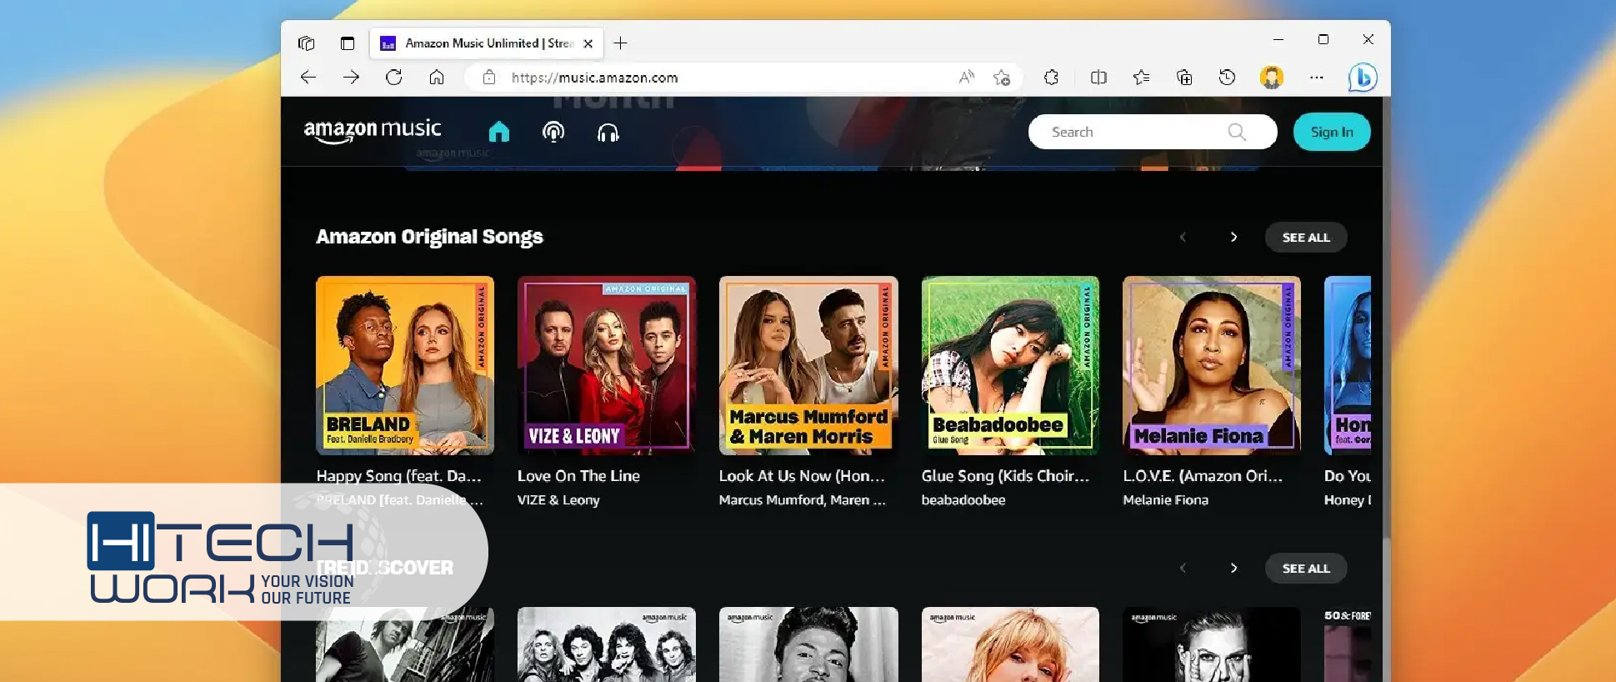
Task: View site information lock icon
Action: (x=489, y=78)
